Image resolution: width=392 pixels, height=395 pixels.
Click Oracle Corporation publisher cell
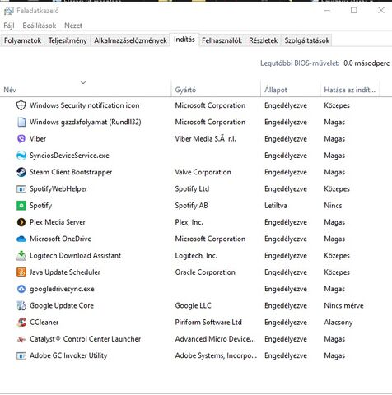point(205,272)
